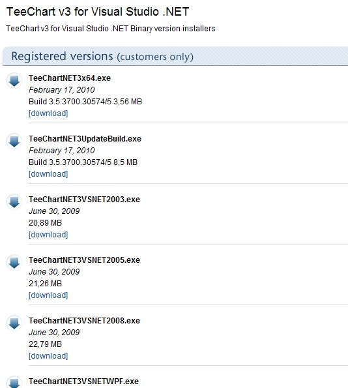Select the TeeChartNET3x64.exe file name
Viewport: 348px width, 388px height.
[x=70, y=78]
